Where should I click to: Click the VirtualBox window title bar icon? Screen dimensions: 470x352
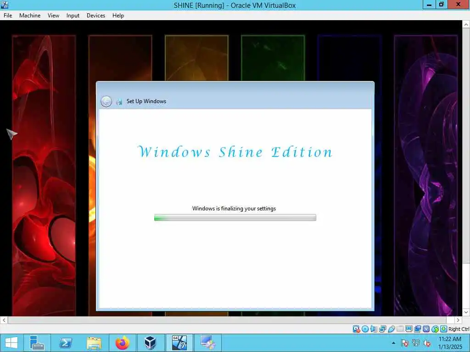tap(5, 5)
